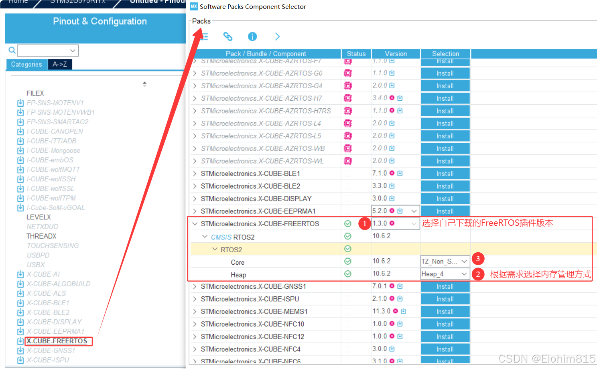Open the Pinout & Configuration header tab
This screenshot has height=369, width=597.
[x=99, y=21]
